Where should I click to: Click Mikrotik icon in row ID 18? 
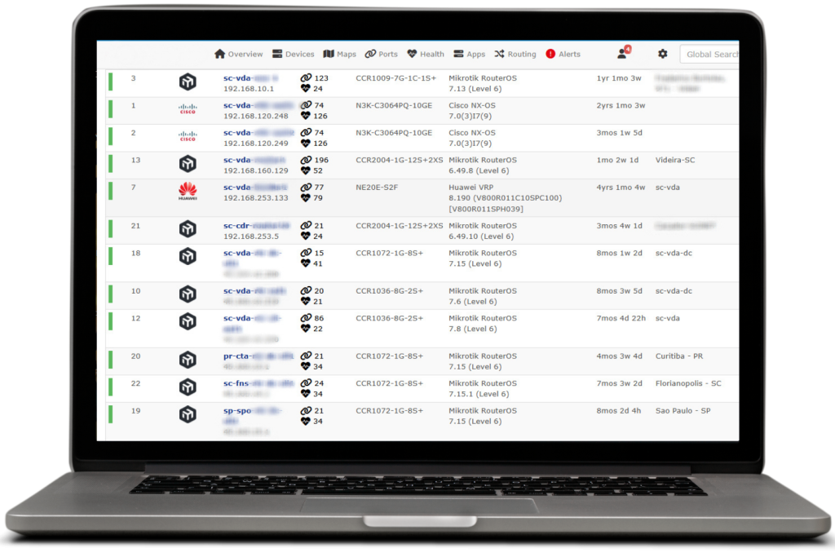[x=188, y=256]
